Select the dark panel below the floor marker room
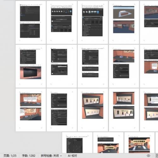The width and height of the screenshot is (158, 158). point(121,71)
